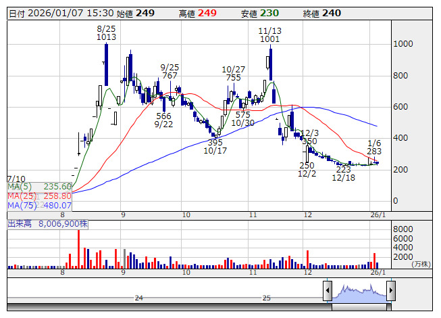
Task: Click the tallest red volume bar in August
Action: (79, 249)
